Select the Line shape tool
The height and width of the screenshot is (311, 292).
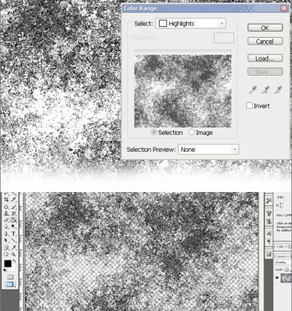[13, 240]
